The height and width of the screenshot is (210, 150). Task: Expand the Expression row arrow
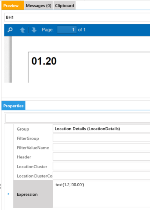8,194
